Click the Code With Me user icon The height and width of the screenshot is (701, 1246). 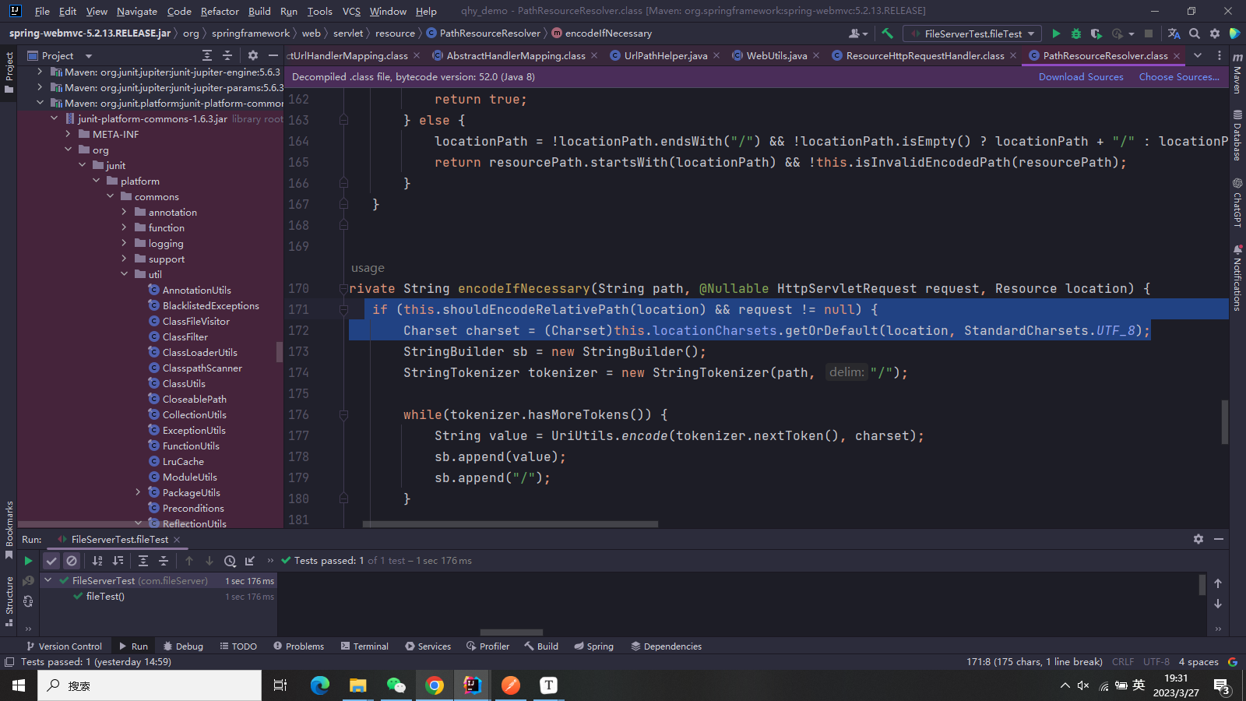coord(858,33)
